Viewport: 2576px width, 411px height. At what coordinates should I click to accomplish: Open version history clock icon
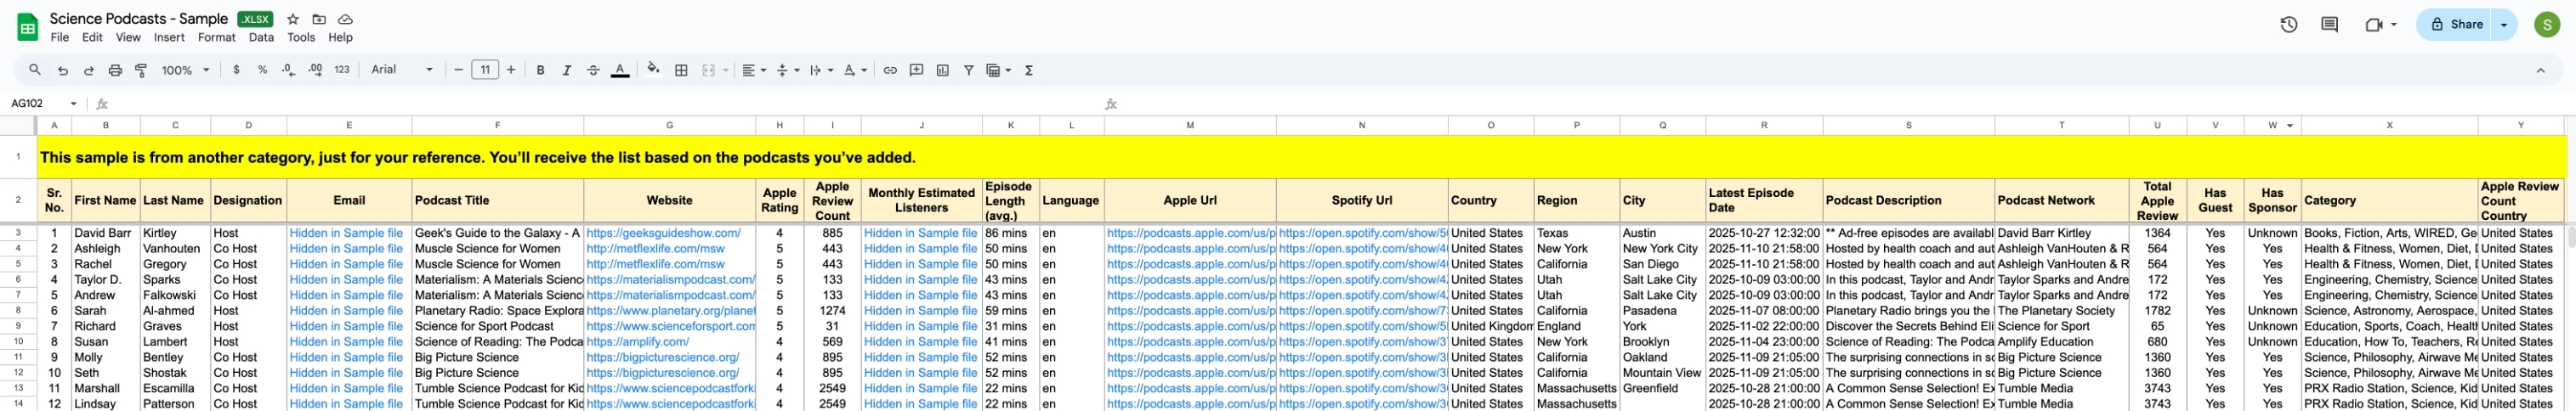click(2288, 25)
